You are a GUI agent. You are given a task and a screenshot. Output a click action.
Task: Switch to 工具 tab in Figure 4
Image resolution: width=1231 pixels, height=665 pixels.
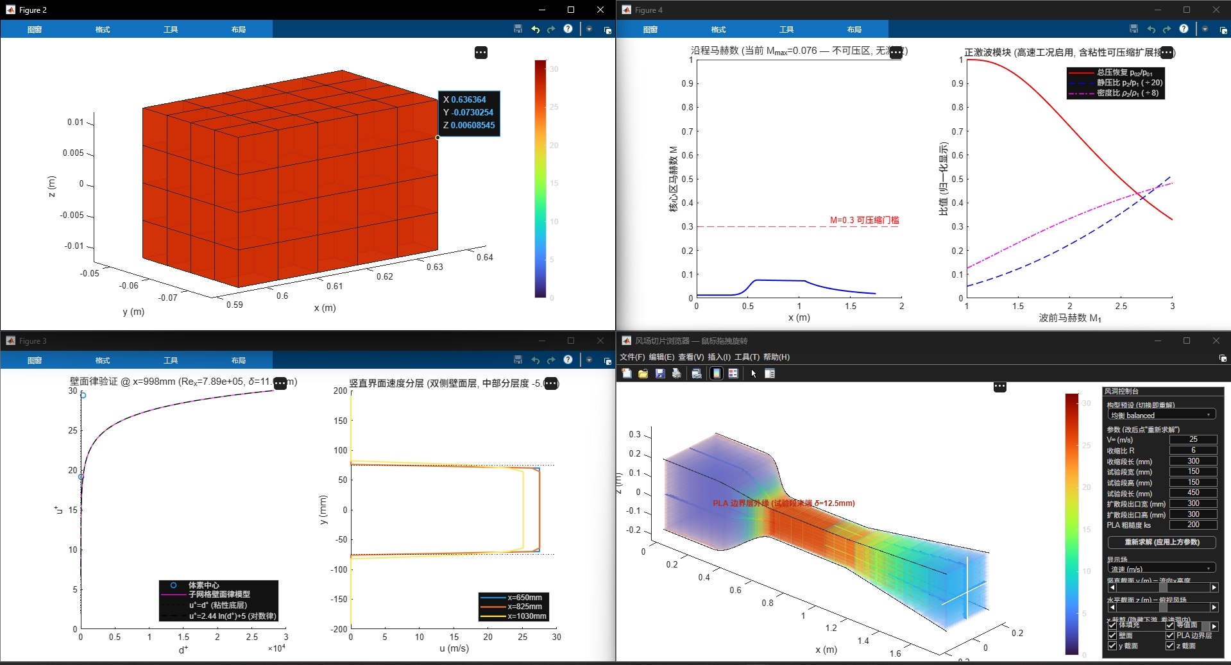(786, 29)
